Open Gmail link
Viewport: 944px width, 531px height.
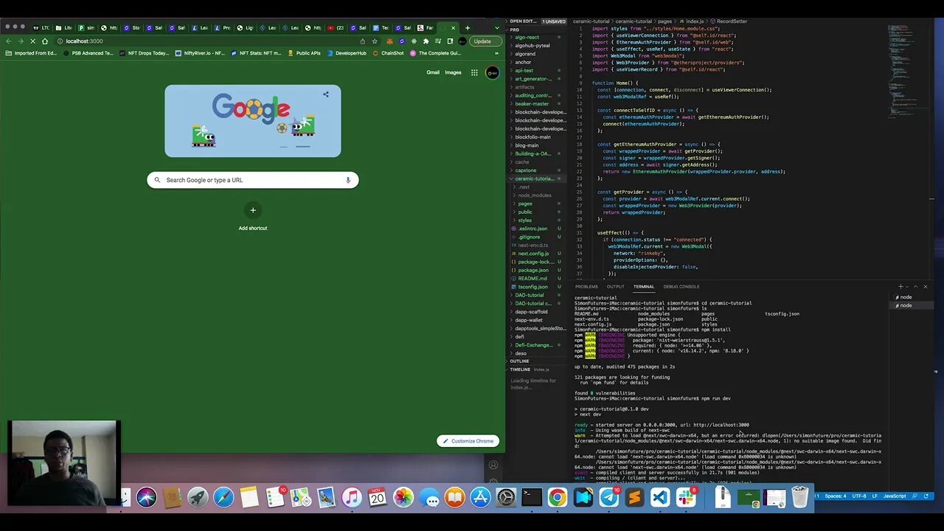pos(433,72)
